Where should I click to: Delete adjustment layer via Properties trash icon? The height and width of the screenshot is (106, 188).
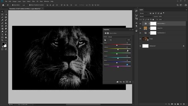pyautogui.click(x=130, y=82)
